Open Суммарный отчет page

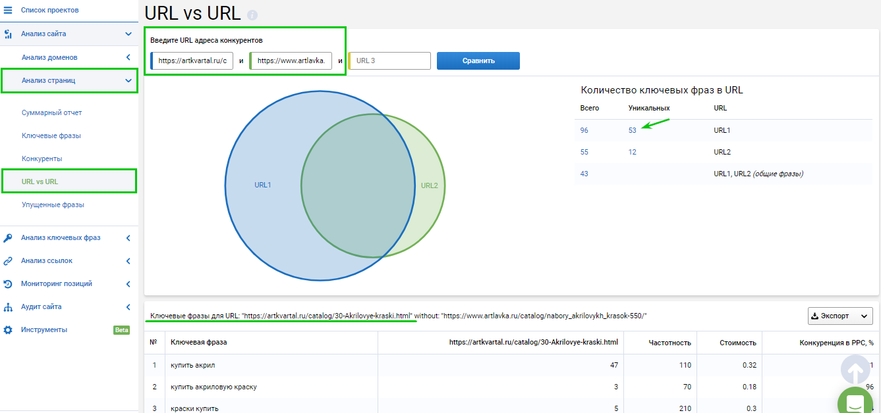coord(51,112)
